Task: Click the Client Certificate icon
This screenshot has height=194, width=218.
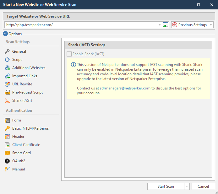Action: [x=7, y=145]
